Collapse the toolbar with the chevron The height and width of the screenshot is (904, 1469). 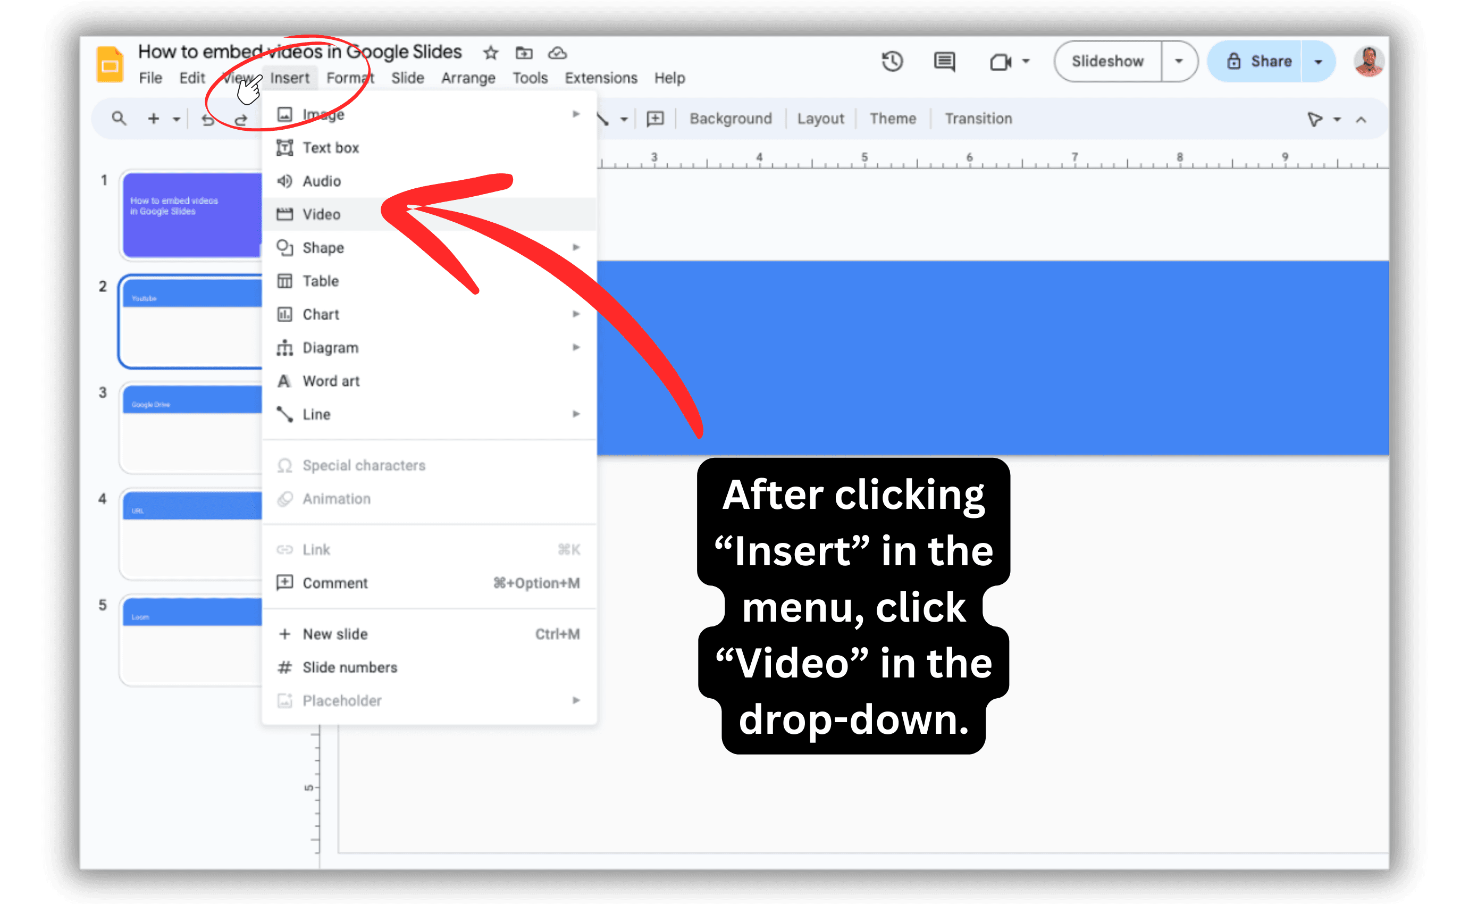click(x=1361, y=120)
